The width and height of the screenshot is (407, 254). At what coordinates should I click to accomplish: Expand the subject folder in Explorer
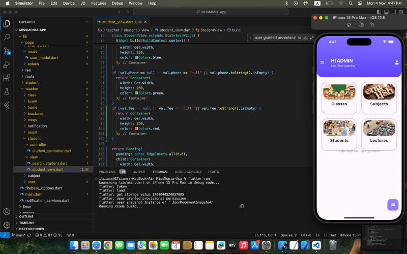(34, 176)
